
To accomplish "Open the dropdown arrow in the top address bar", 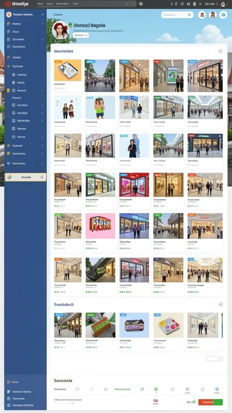I will coord(134,4).
